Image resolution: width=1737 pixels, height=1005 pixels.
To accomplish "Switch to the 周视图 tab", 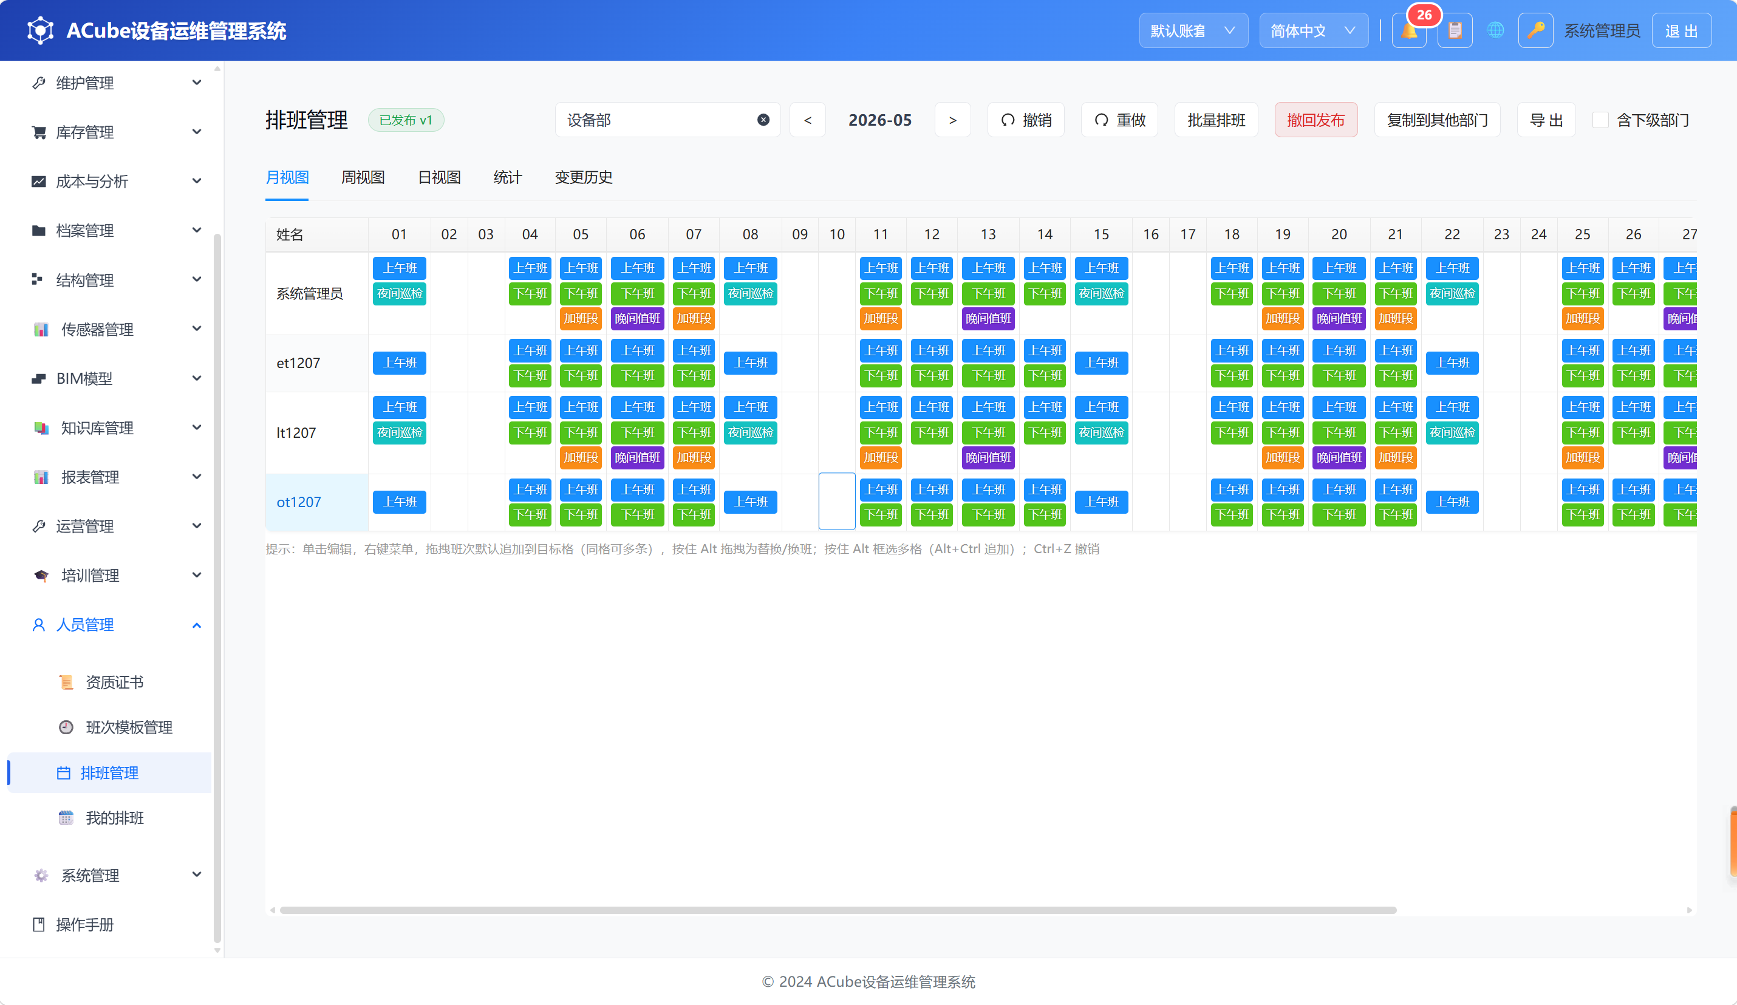I will (363, 178).
